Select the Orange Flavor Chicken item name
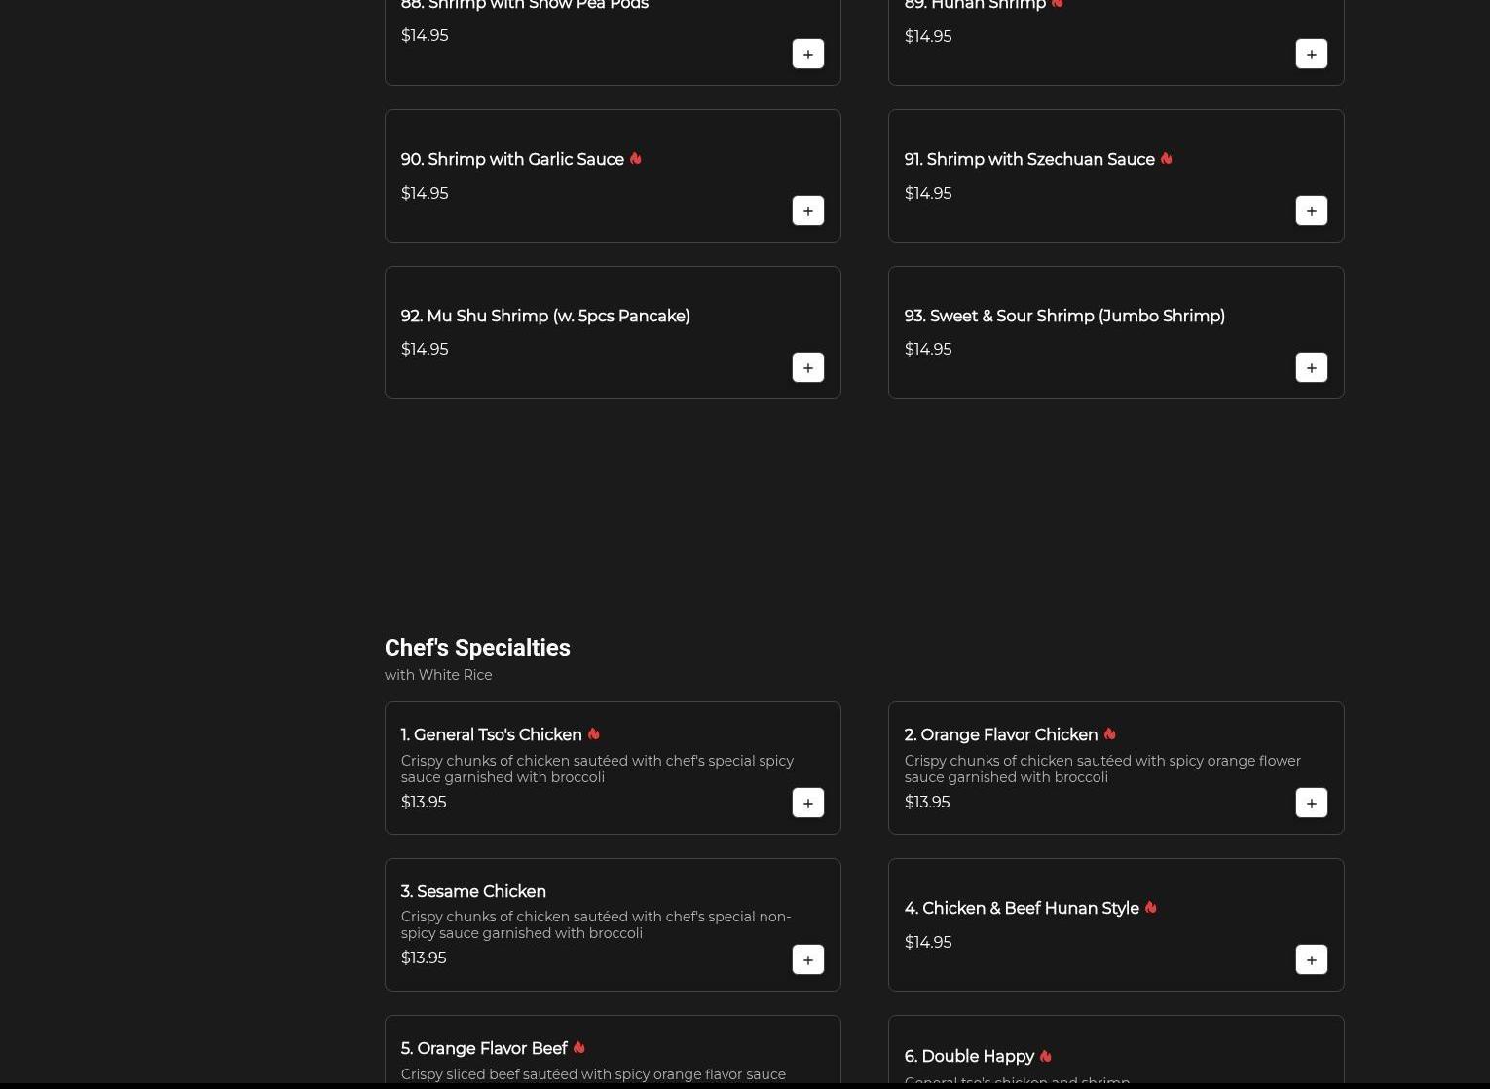The height and width of the screenshot is (1089, 1490). (1000, 735)
